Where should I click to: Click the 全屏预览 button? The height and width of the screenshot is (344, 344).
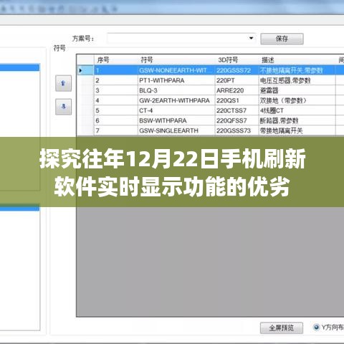(282, 328)
